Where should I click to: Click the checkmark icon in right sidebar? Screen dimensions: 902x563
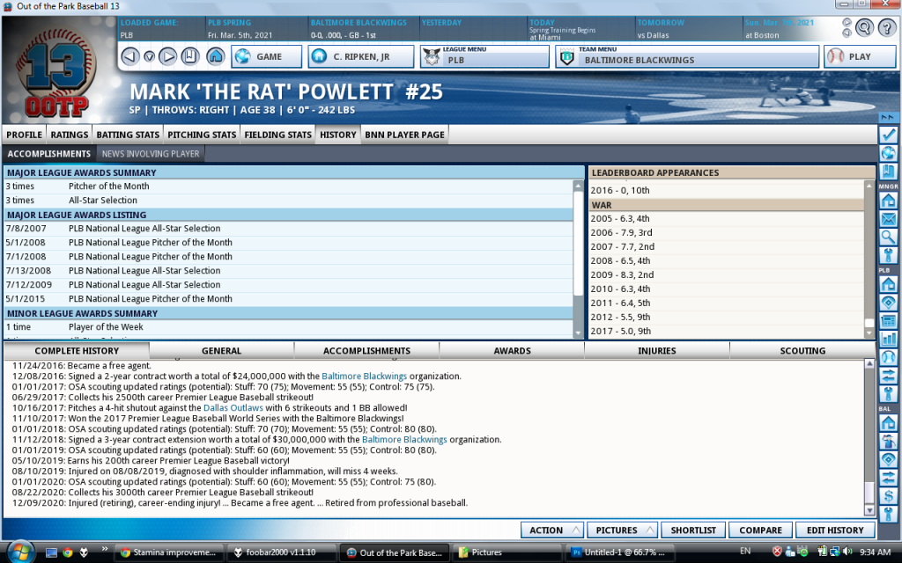click(x=889, y=135)
